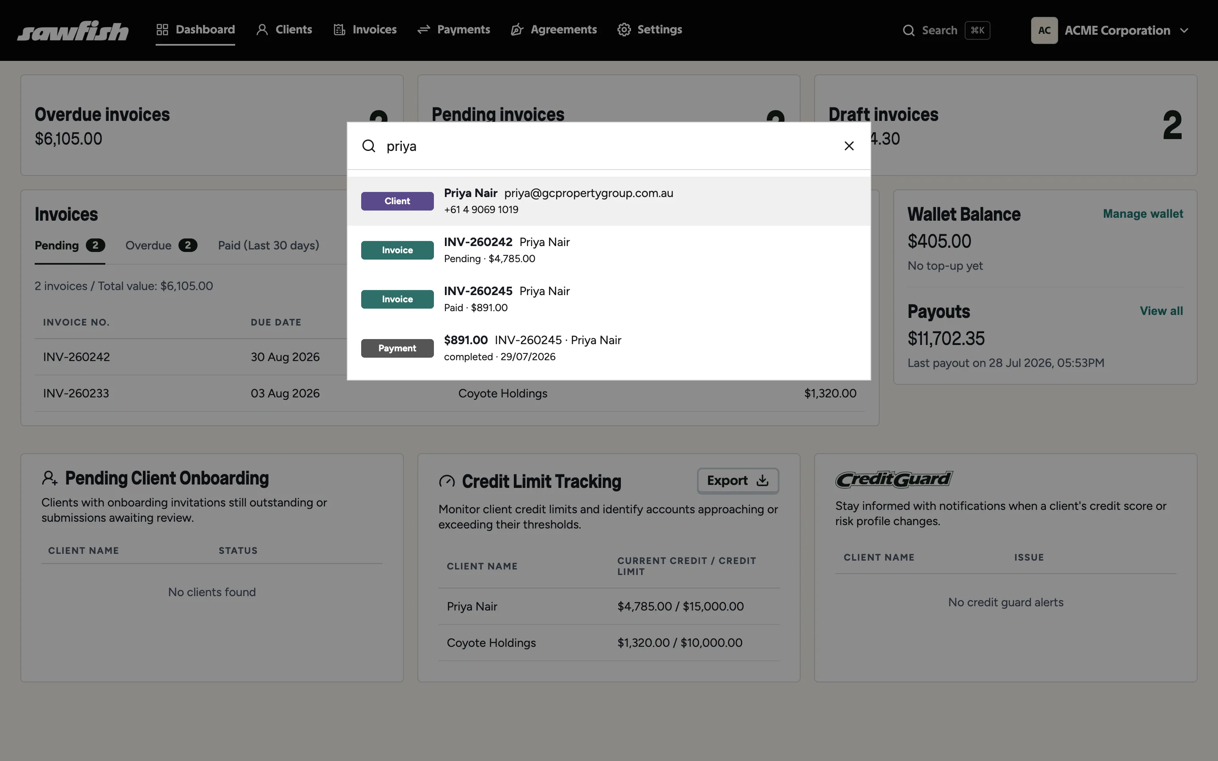This screenshot has width=1218, height=761.
Task: Click the Pending Client Onboarding person icon
Action: [49, 478]
